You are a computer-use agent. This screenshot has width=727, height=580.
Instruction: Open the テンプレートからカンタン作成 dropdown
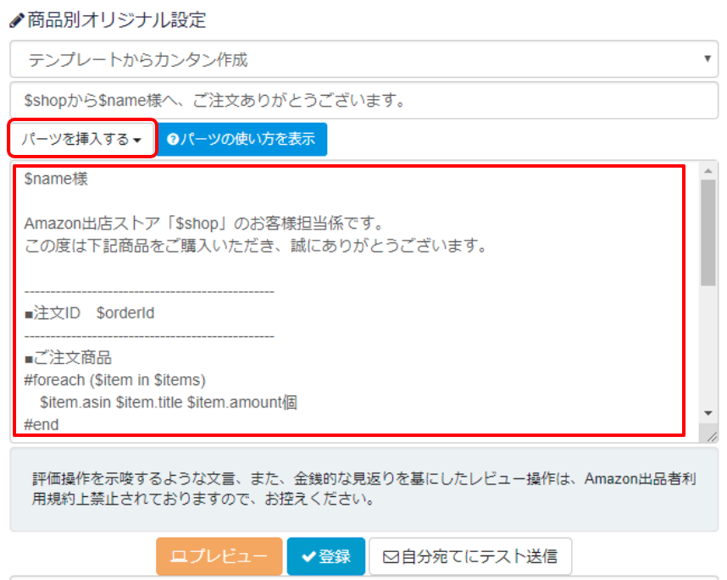click(x=364, y=59)
